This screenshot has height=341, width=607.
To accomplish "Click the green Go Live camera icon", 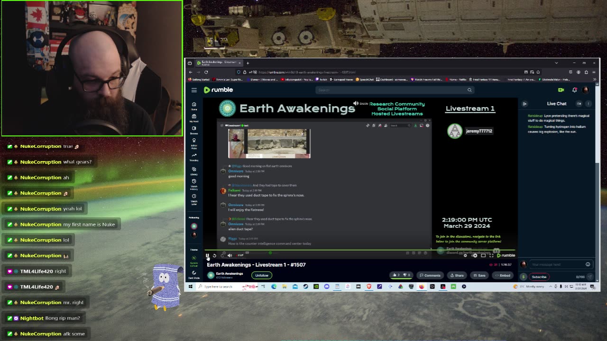I will [561, 90].
